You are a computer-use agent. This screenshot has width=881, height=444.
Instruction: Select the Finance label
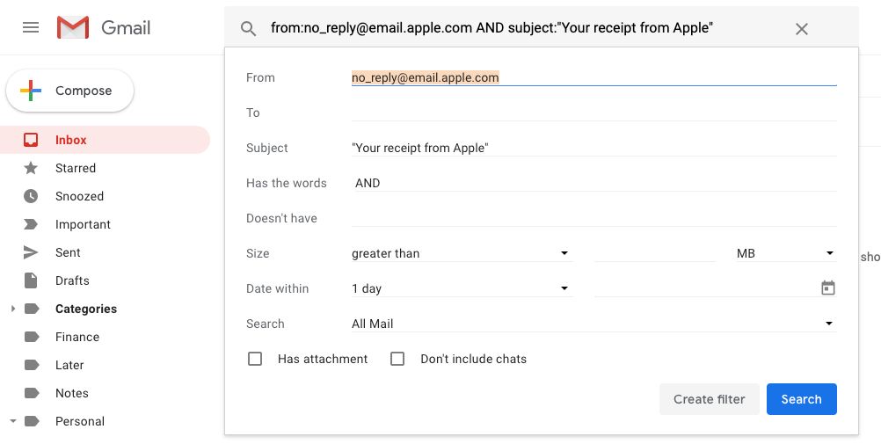(77, 337)
